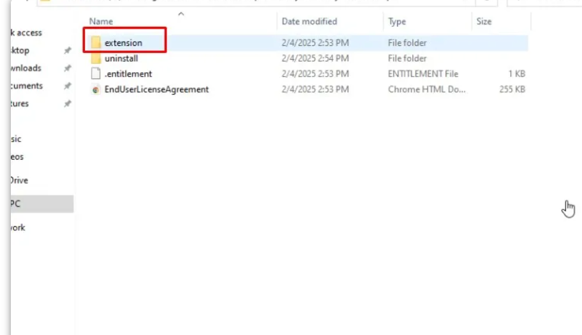Open Network in the navigation pane
Screen dimensions: 582x335
point(18,227)
